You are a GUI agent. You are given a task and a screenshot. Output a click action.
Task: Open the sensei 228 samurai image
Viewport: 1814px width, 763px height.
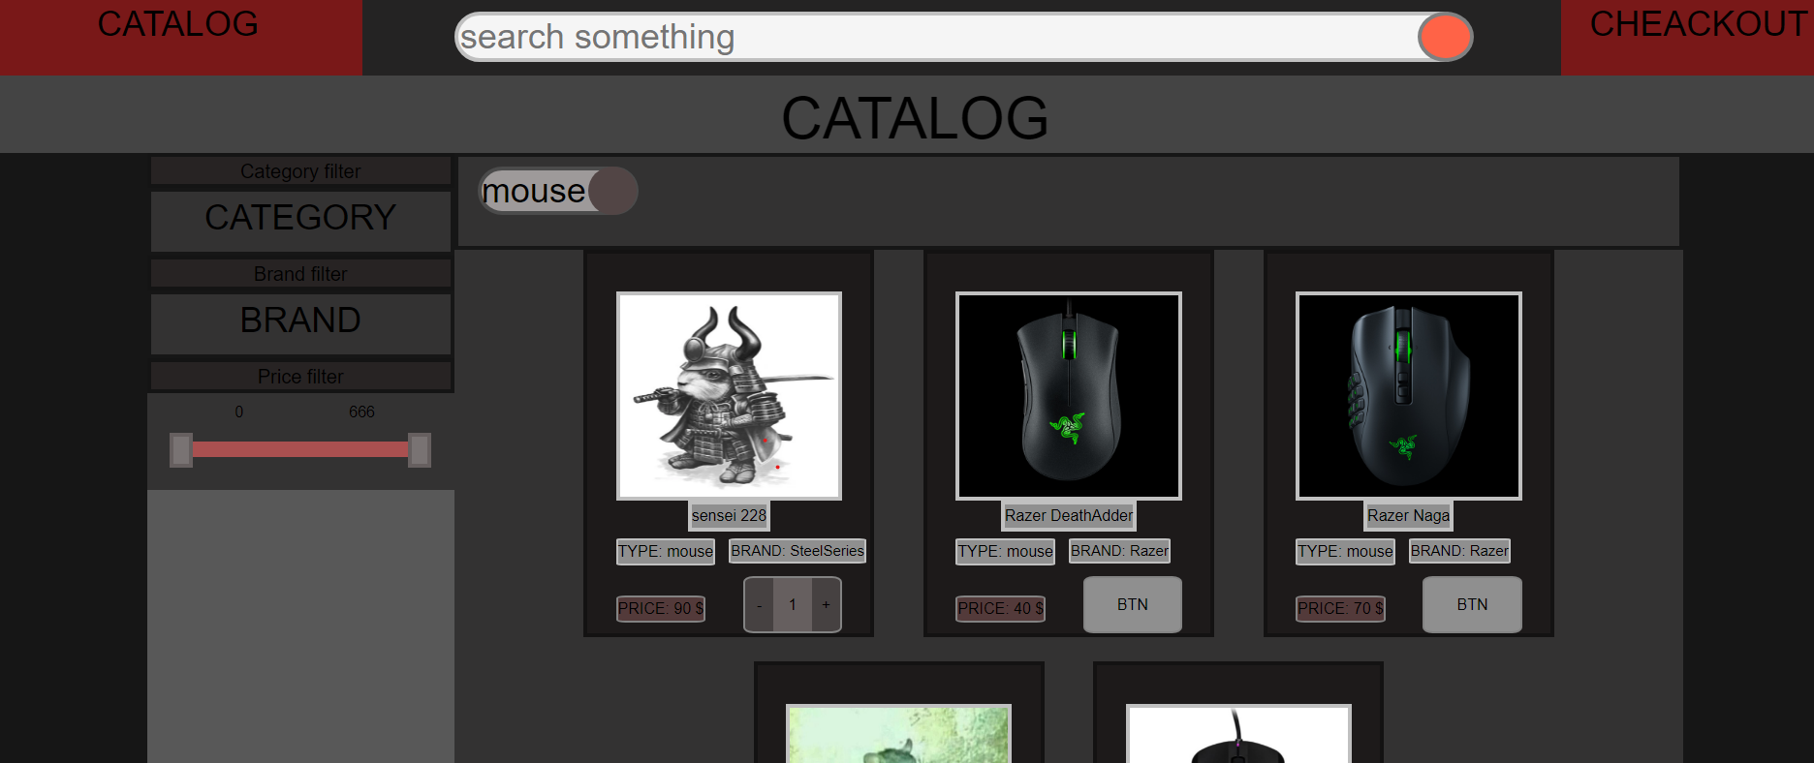coord(729,396)
